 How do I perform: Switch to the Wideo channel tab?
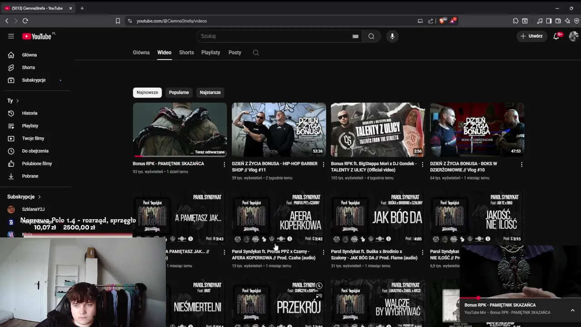tap(164, 53)
